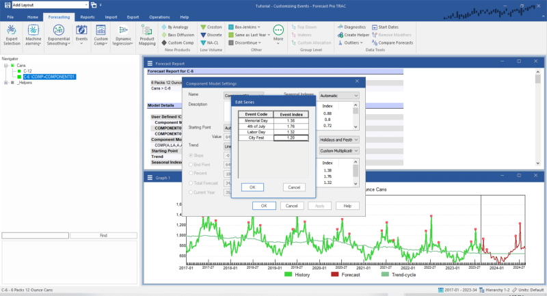
Task: Click OK in Edit Series dialog
Action: pyautogui.click(x=252, y=187)
